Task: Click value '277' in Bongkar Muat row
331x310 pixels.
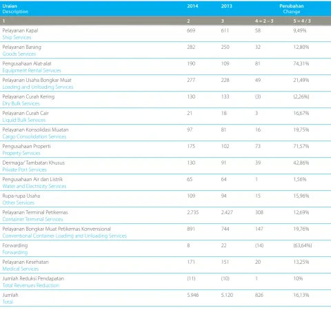Action: (191, 80)
